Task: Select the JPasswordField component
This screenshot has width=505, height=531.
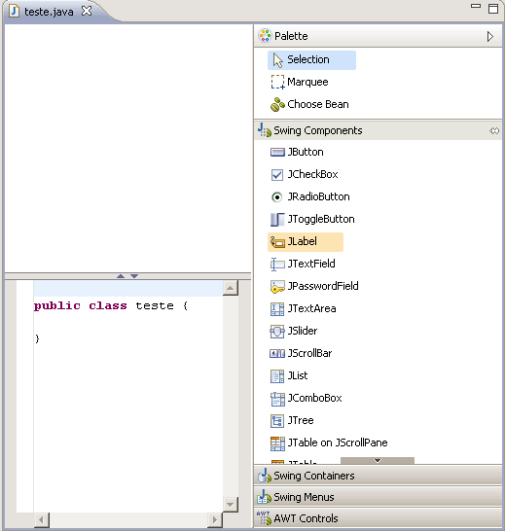Action: tap(314, 286)
